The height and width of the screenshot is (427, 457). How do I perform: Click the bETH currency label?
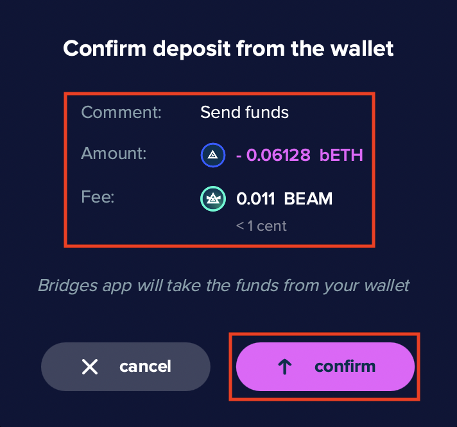pos(341,155)
